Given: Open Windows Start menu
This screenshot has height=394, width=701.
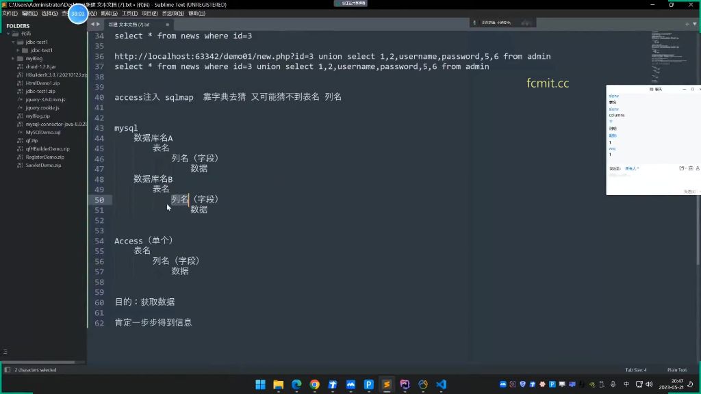Looking at the screenshot, I should (260, 384).
